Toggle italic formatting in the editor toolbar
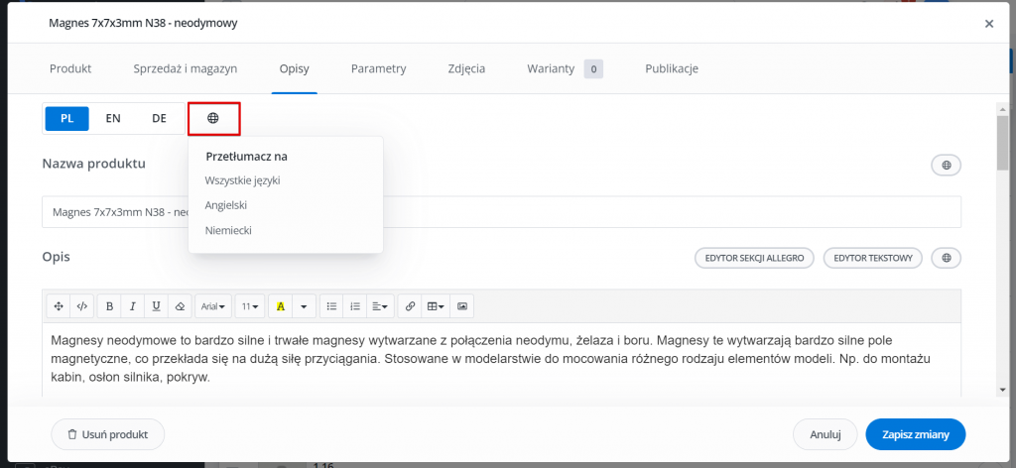Image resolution: width=1016 pixels, height=468 pixels. (132, 306)
